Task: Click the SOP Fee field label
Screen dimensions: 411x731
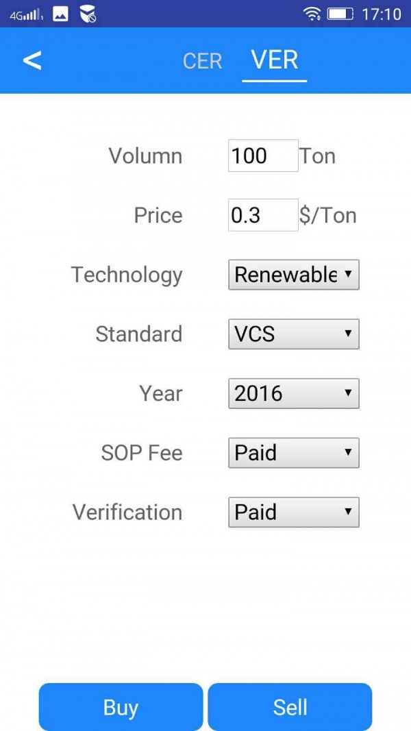Action: 142,453
